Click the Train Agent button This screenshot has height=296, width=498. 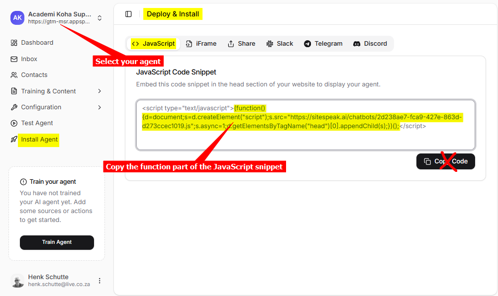tap(57, 242)
